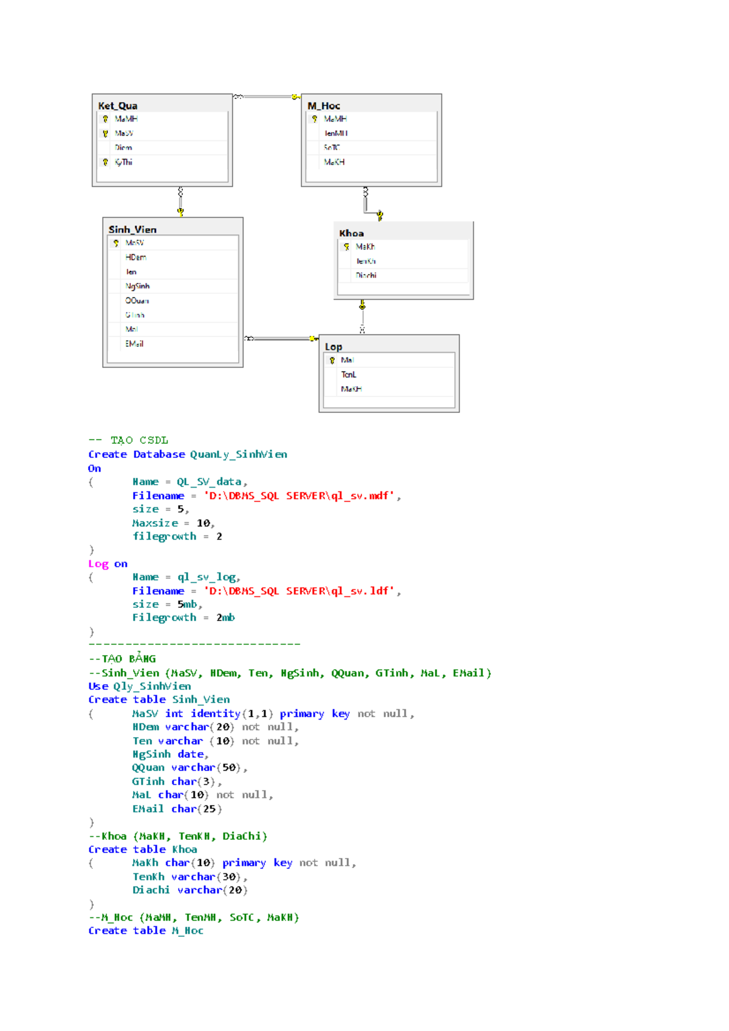Click the 'Create table M_Hoc' statement
Image resolution: width=729 pixels, height=1031 pixels.
tap(146, 931)
